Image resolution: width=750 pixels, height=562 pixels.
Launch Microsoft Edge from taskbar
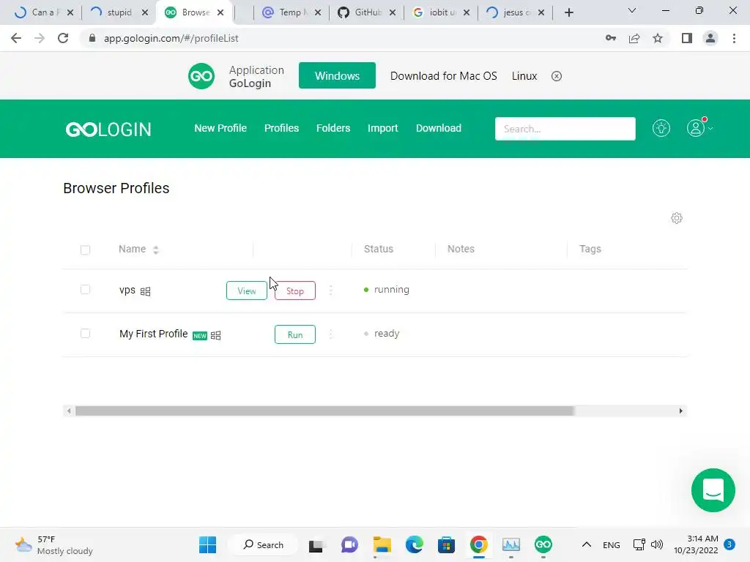pyautogui.click(x=415, y=544)
